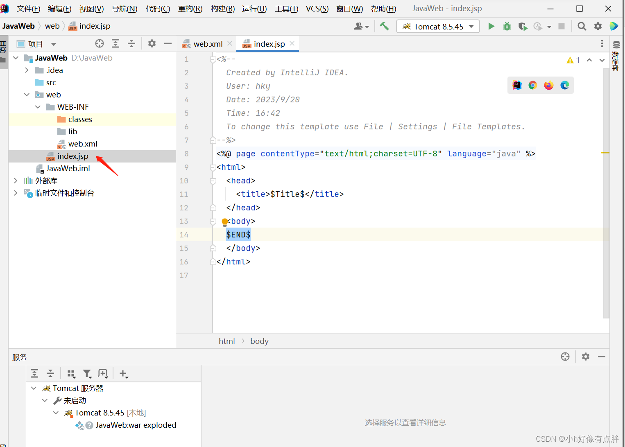The height and width of the screenshot is (447, 625).
Task: Collapse Tomcat Server node in Services
Action: coord(34,388)
